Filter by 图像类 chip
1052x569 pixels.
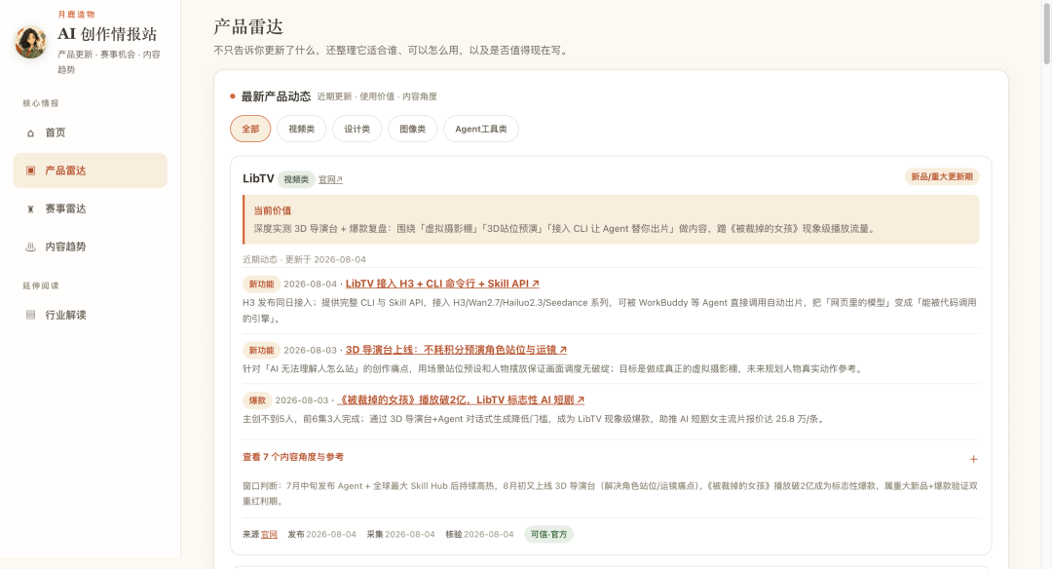pyautogui.click(x=413, y=129)
